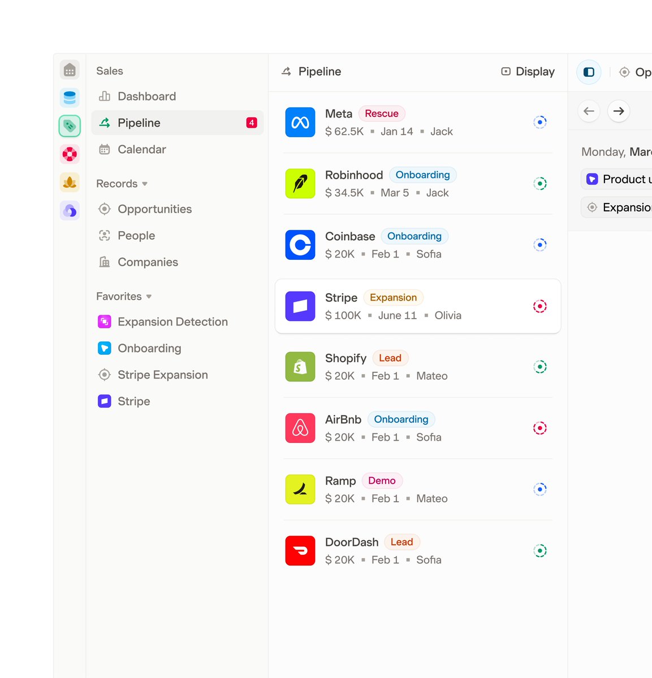Screen dimensions: 652x678
Task: Click the Robinhood feather logo
Action: click(x=300, y=184)
